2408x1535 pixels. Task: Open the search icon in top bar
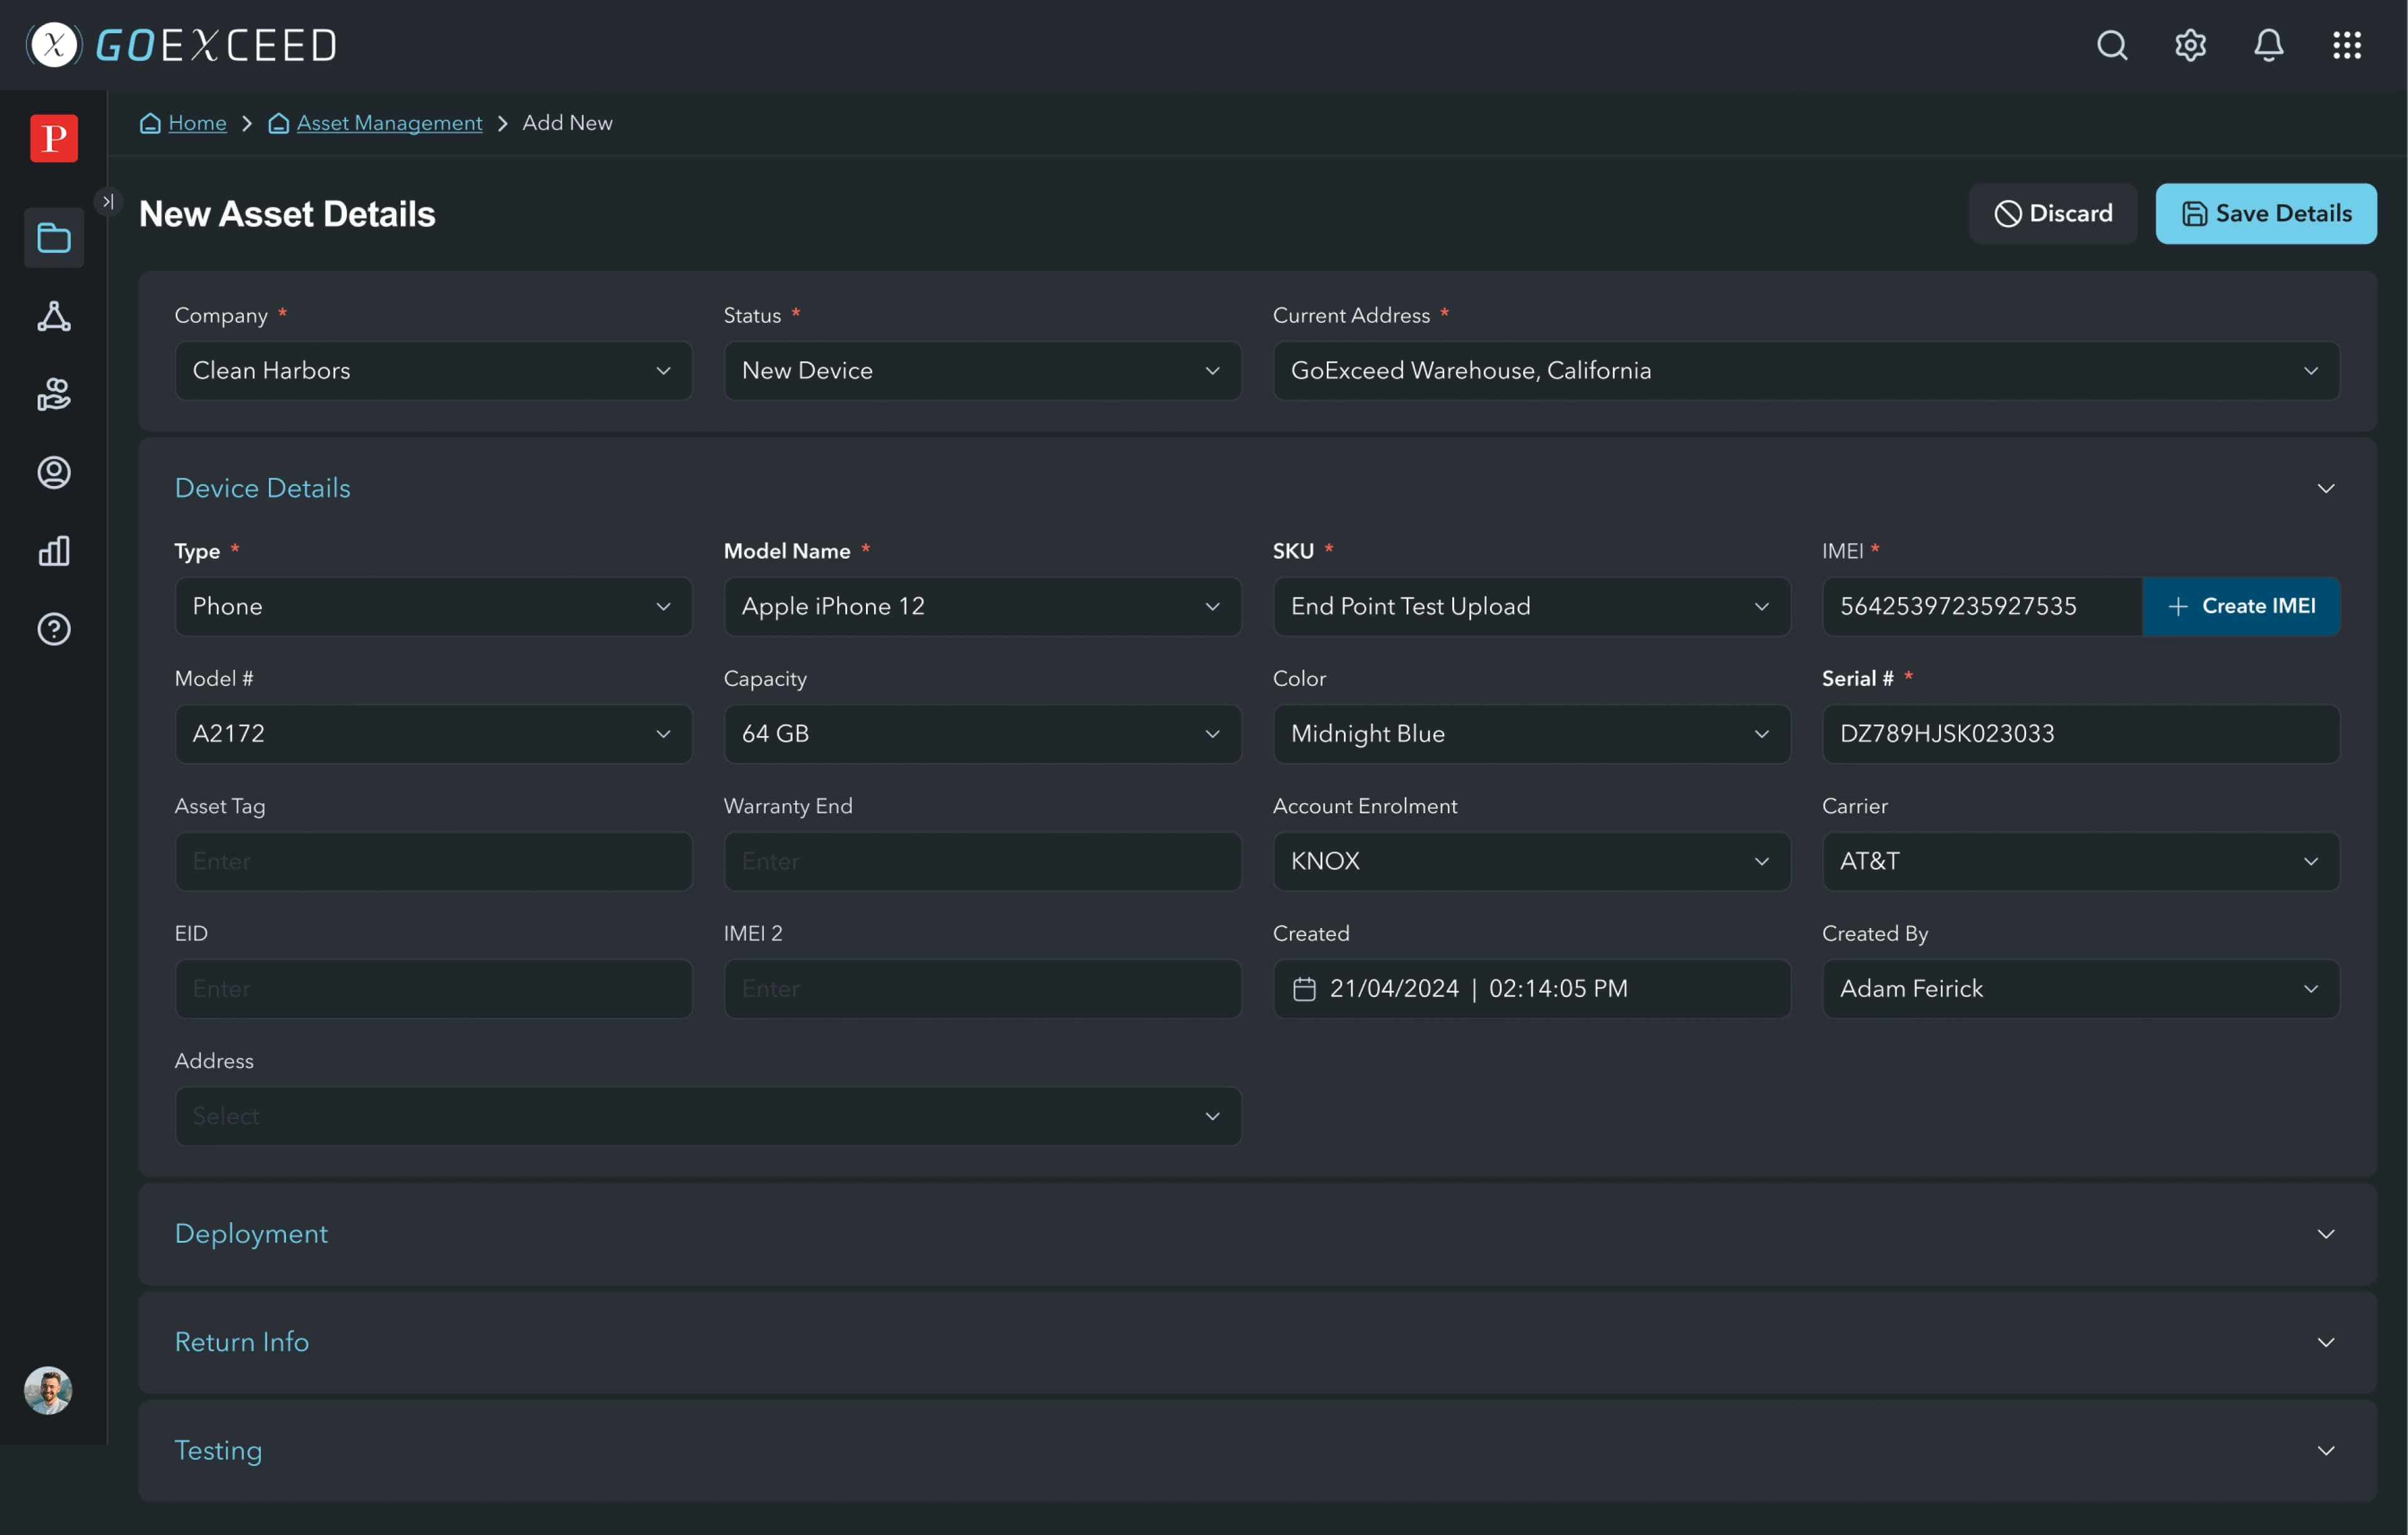(2112, 45)
